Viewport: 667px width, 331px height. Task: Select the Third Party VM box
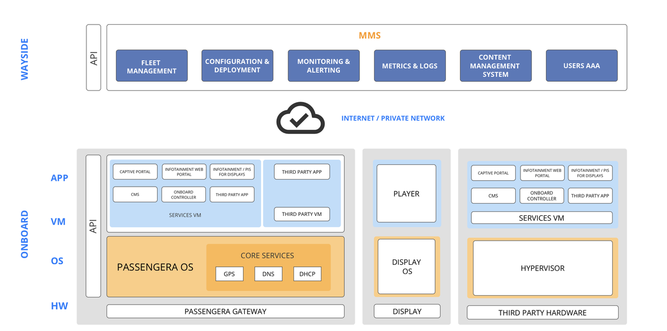[x=302, y=214]
